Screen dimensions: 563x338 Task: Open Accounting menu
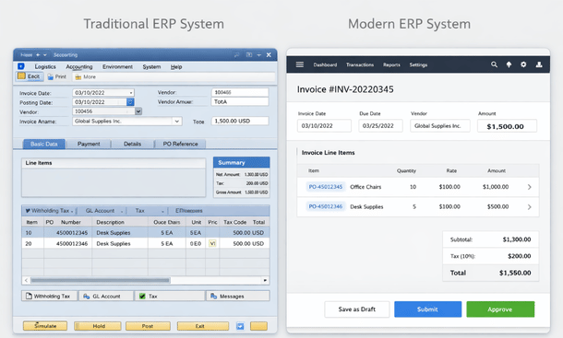tap(79, 66)
